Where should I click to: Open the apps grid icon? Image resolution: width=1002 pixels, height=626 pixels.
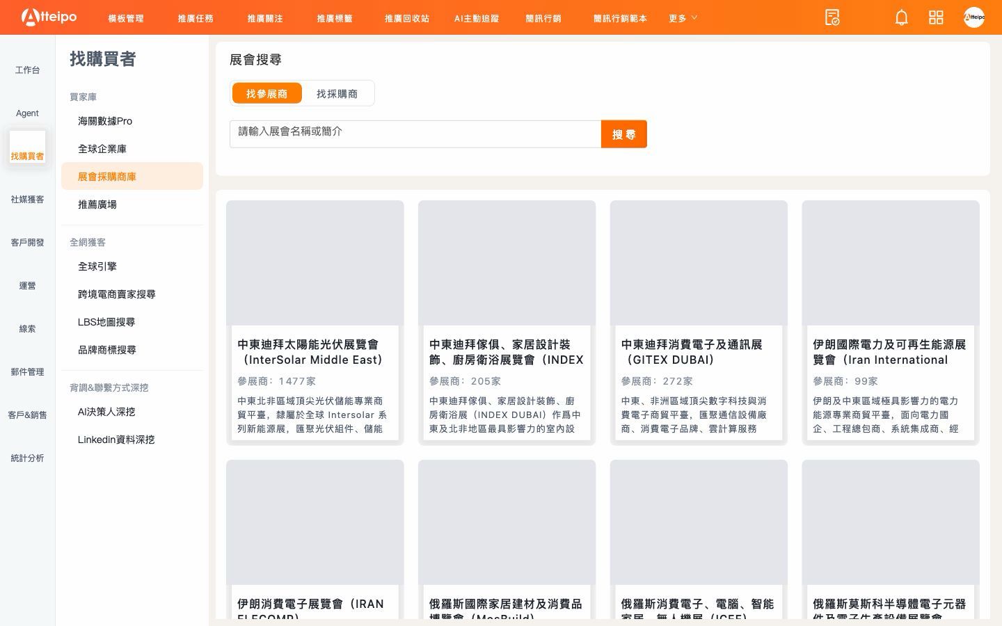tap(936, 17)
